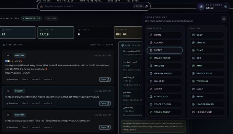Select the partner field row

[x=132, y=96]
